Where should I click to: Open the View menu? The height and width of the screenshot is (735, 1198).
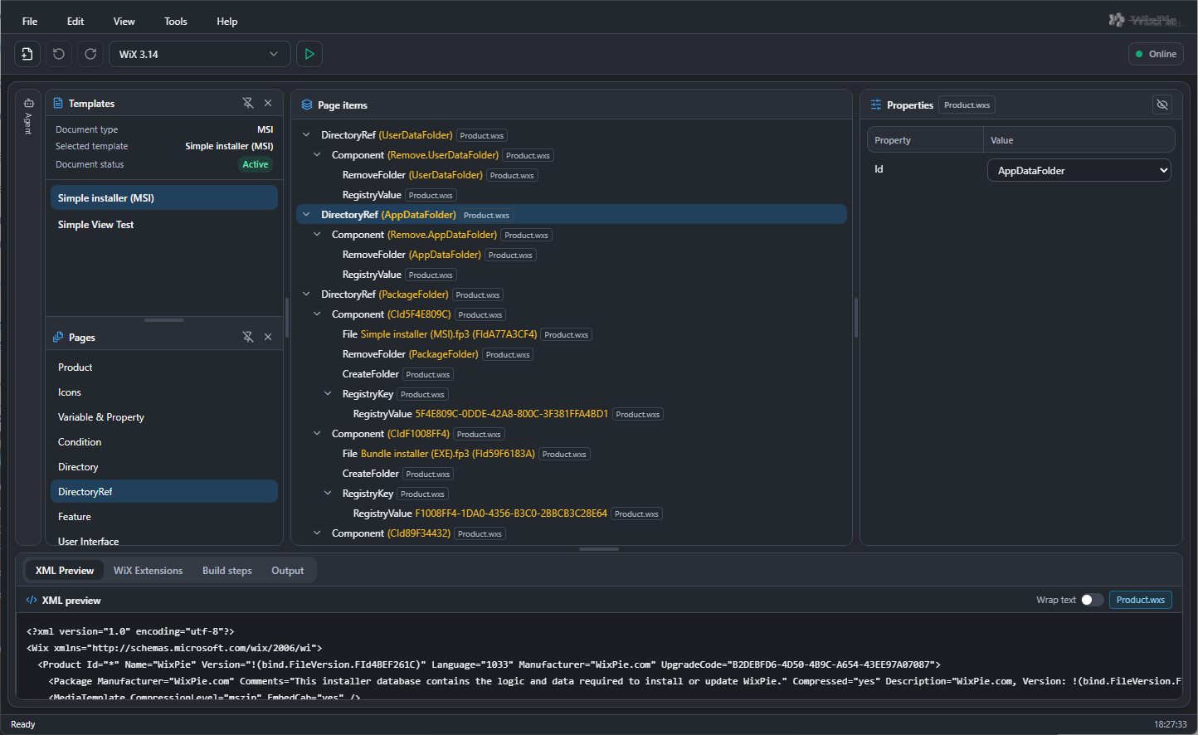coord(124,22)
